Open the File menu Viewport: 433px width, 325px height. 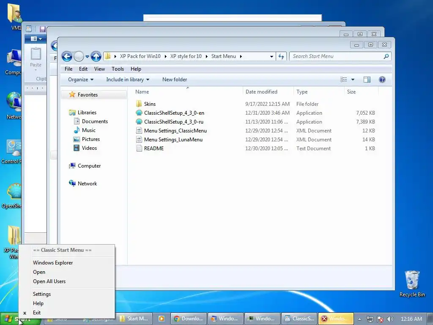click(69, 69)
